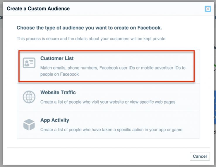
Task: Pick the App Activity heading
Action: click(55, 120)
